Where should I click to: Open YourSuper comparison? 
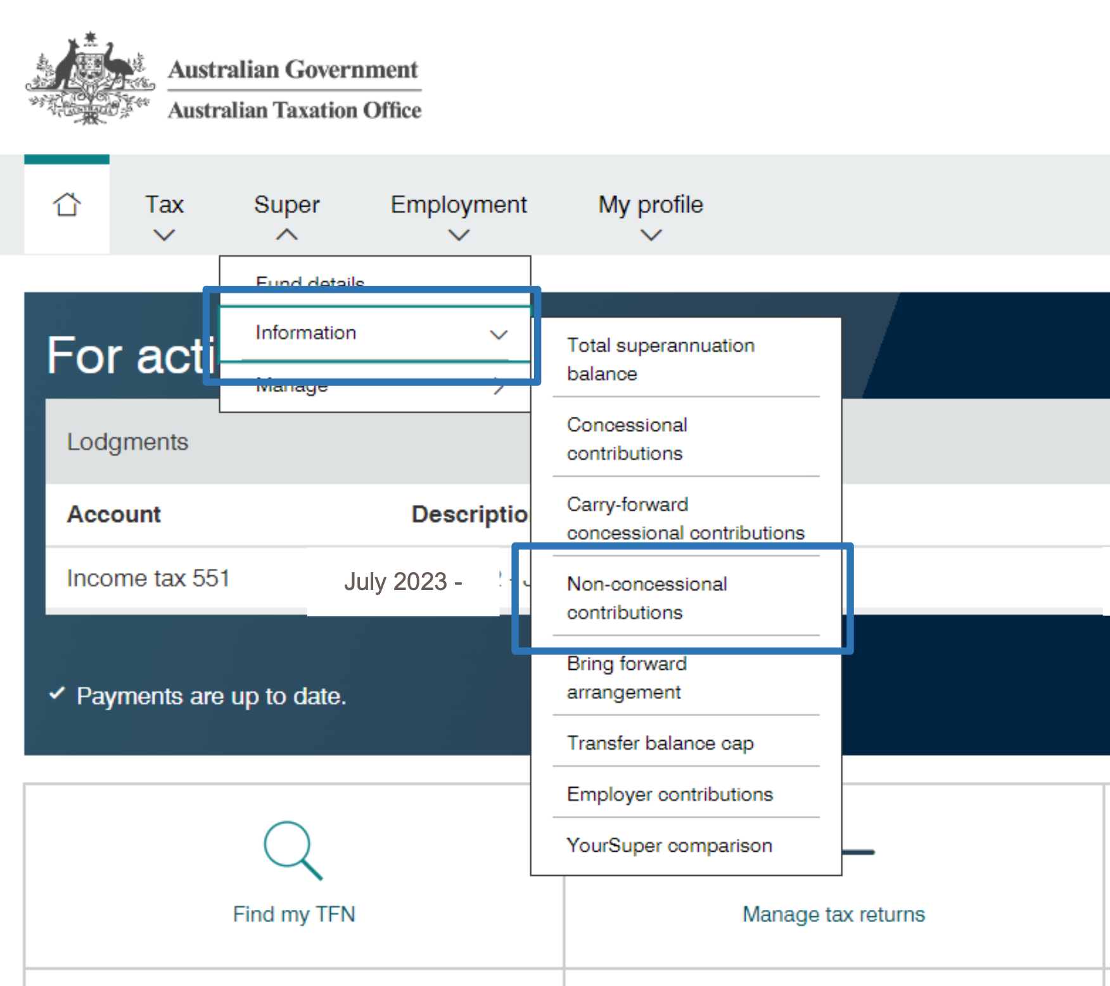[669, 845]
